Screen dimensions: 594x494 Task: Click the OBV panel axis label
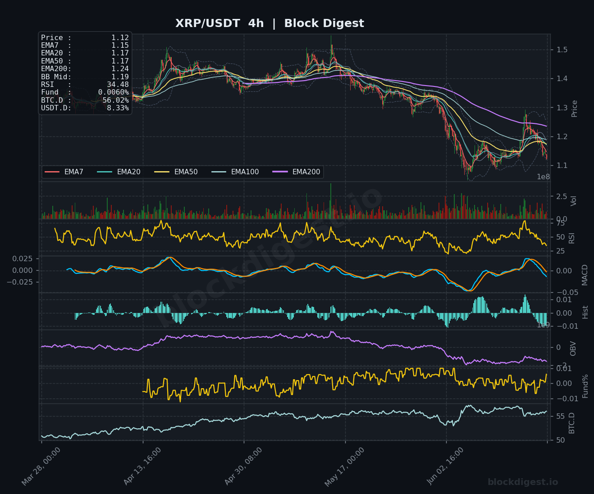[573, 349]
